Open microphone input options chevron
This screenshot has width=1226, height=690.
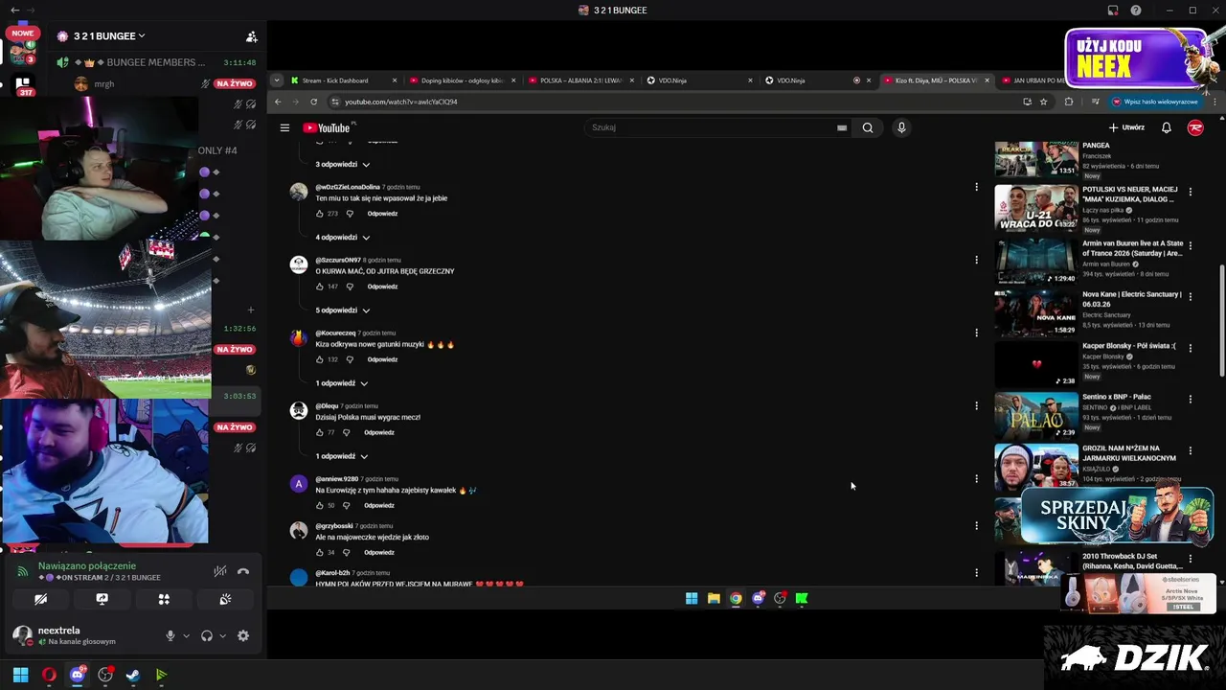[186, 635]
